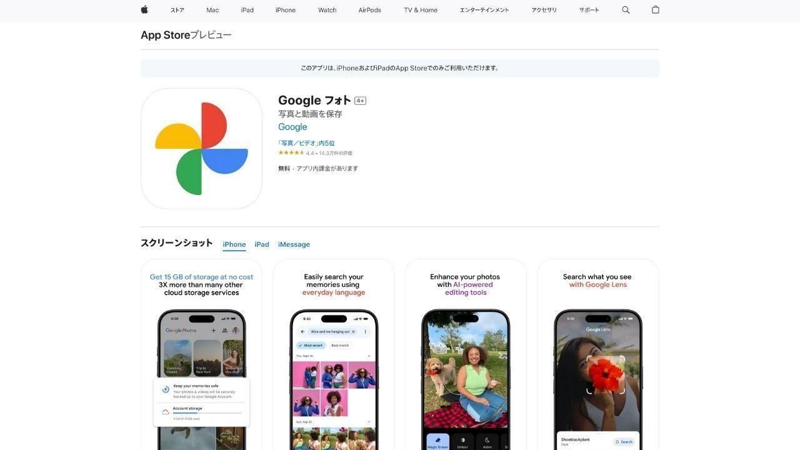This screenshot has height=450, width=800.
Task: Click the Apple logo icon
Action: 144,9
